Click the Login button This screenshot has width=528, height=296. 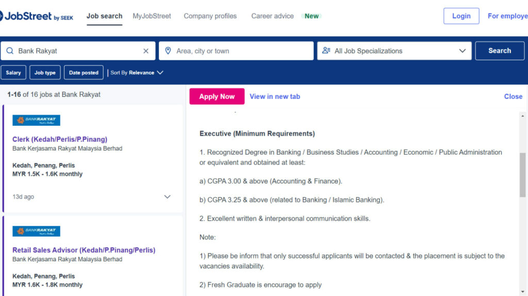pyautogui.click(x=461, y=16)
